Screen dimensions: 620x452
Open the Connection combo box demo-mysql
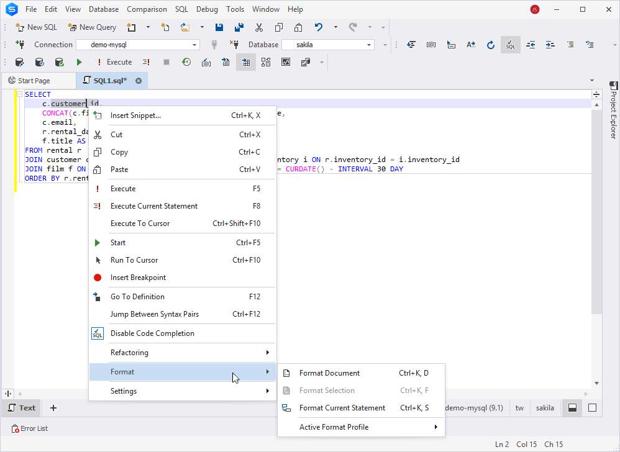pyautogui.click(x=138, y=45)
